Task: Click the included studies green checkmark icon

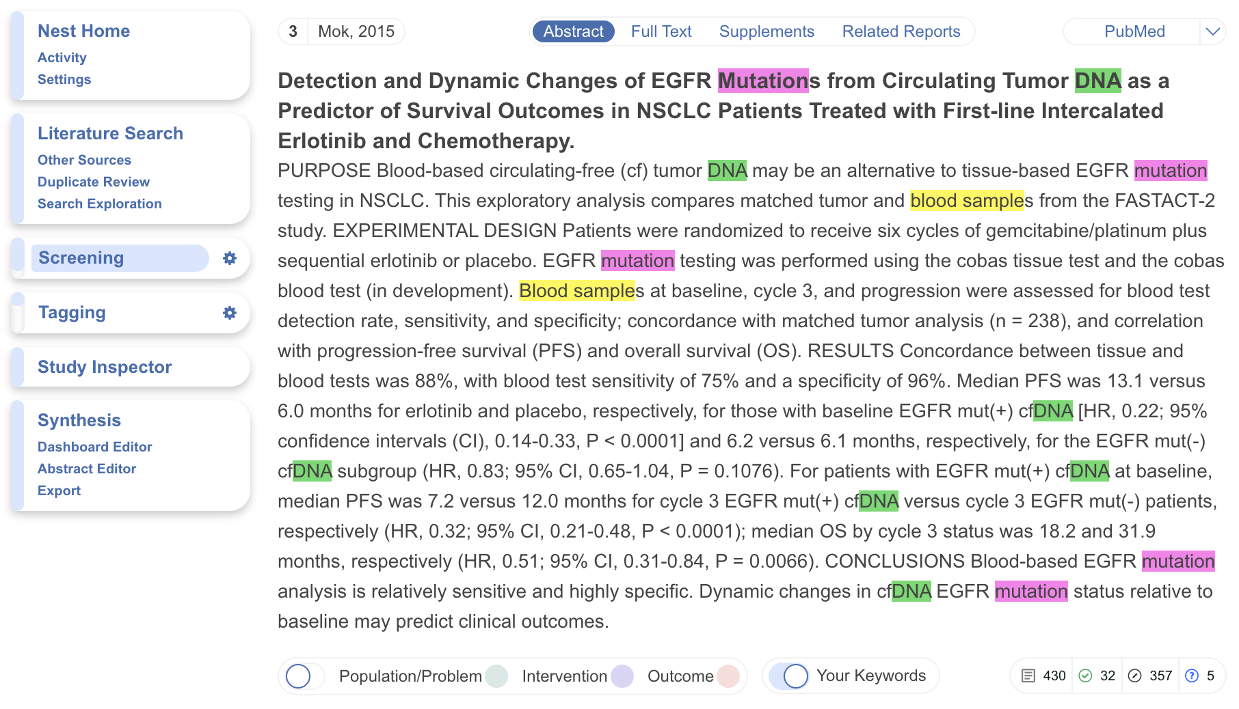Action: point(1085,676)
